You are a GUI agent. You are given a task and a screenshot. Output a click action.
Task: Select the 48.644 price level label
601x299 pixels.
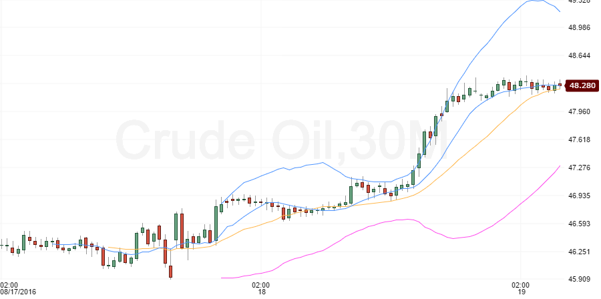(579, 55)
